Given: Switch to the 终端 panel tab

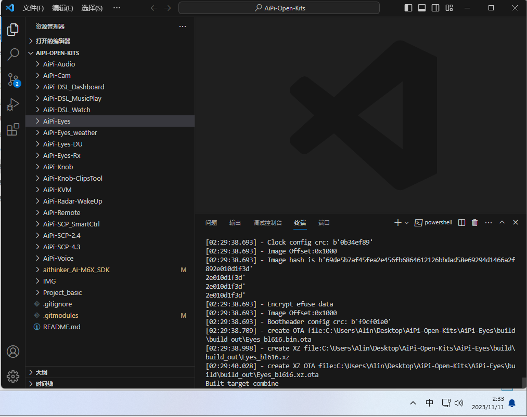Looking at the screenshot, I should (x=300, y=223).
